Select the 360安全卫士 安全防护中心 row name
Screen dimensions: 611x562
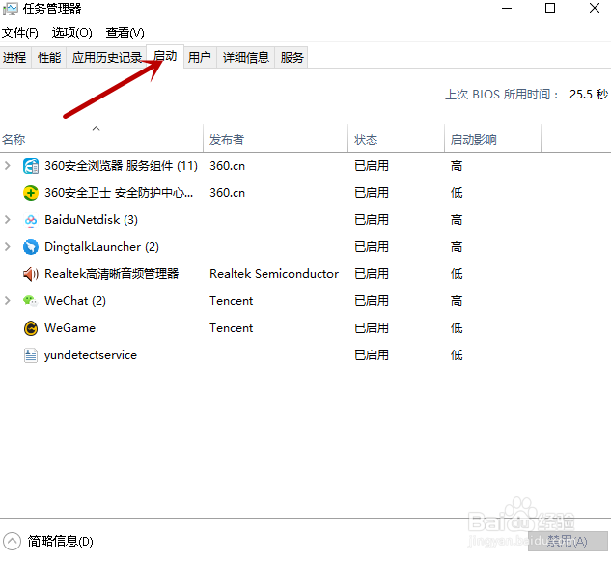[119, 193]
